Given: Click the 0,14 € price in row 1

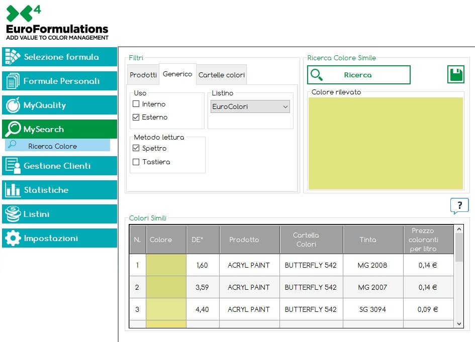Looking at the screenshot, I should pos(428,265).
